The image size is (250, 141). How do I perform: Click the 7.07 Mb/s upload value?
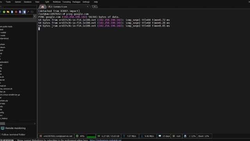[131, 136]
